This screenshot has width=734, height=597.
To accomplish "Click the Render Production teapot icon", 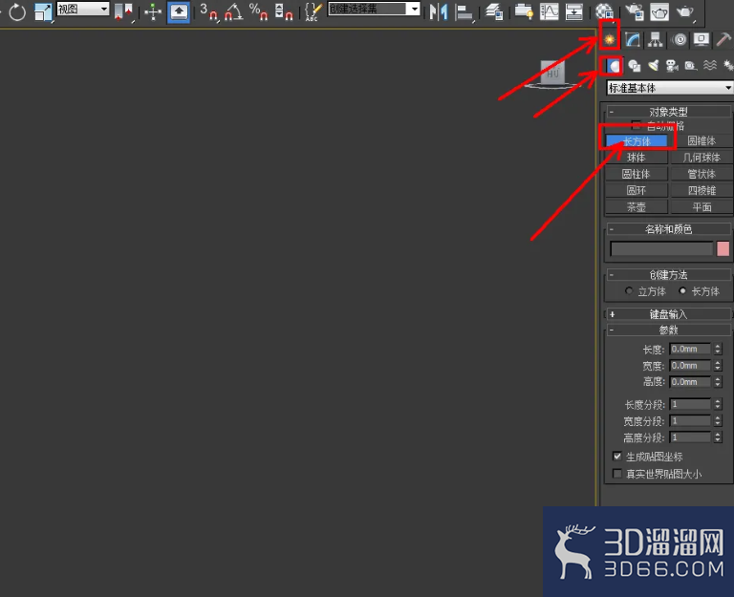I will (685, 11).
